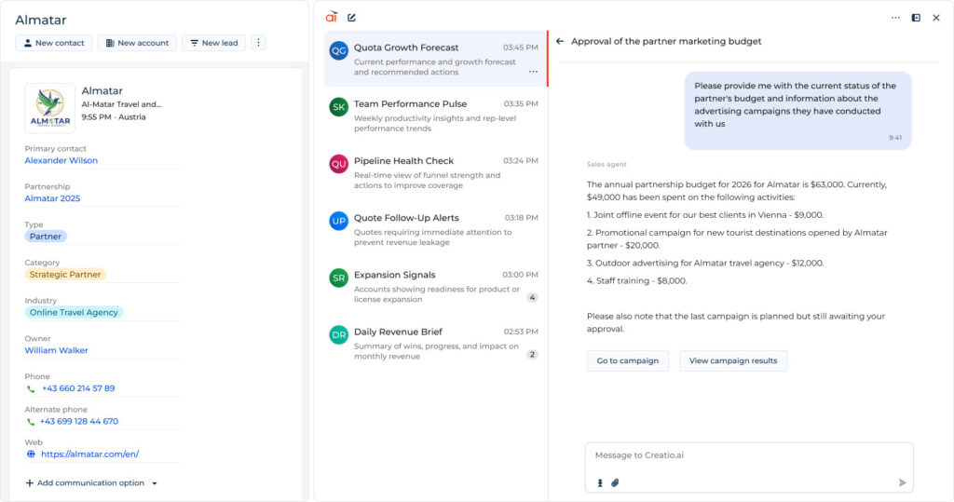
Task: Click View campaign results button
Action: point(733,360)
